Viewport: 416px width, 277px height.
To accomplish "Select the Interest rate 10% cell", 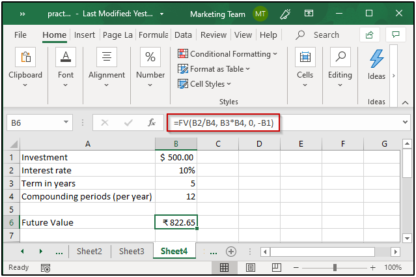I will click(176, 170).
